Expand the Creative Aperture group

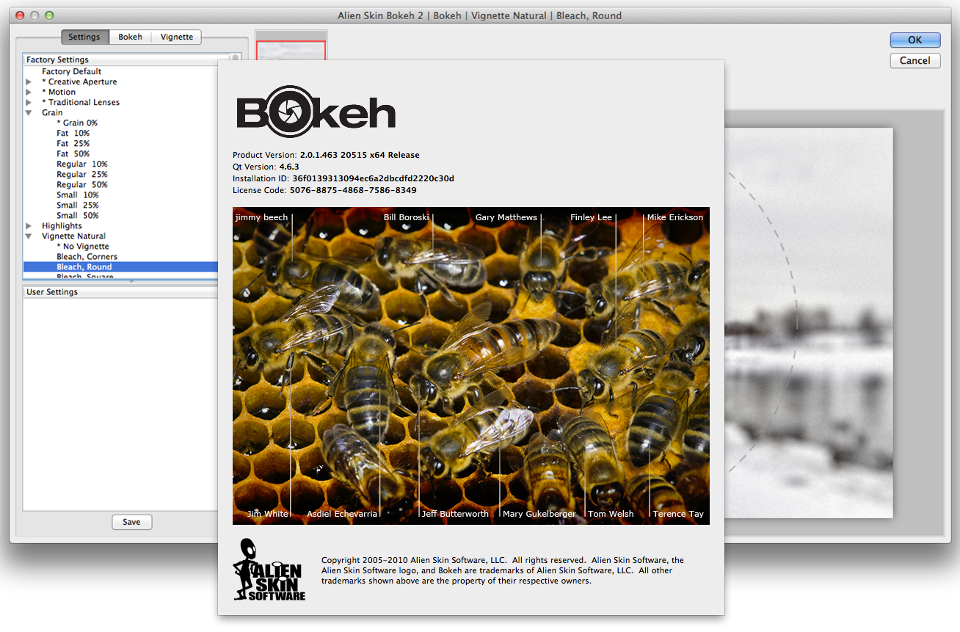pos(29,82)
